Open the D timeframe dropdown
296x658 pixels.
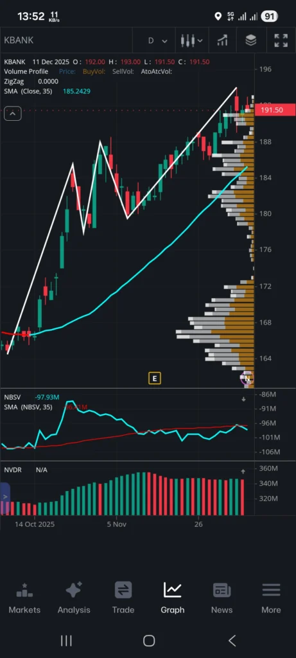(158, 40)
